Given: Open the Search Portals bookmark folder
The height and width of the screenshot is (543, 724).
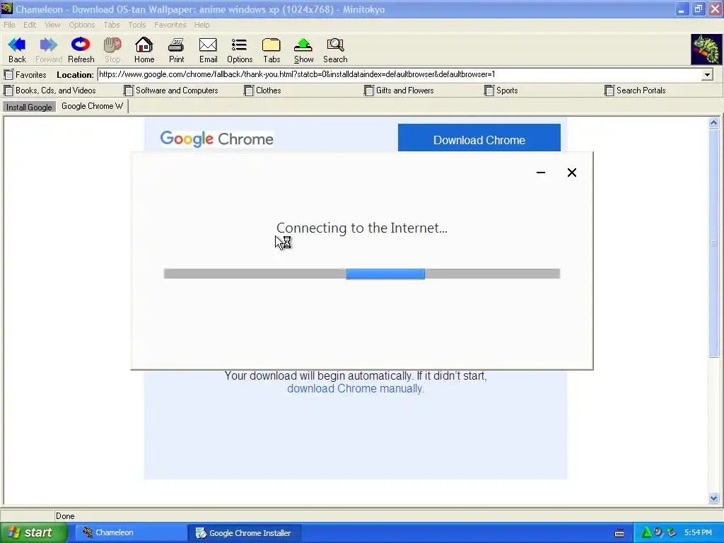Looking at the screenshot, I should click(635, 90).
